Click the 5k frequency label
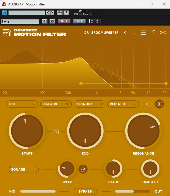 point(133,93)
